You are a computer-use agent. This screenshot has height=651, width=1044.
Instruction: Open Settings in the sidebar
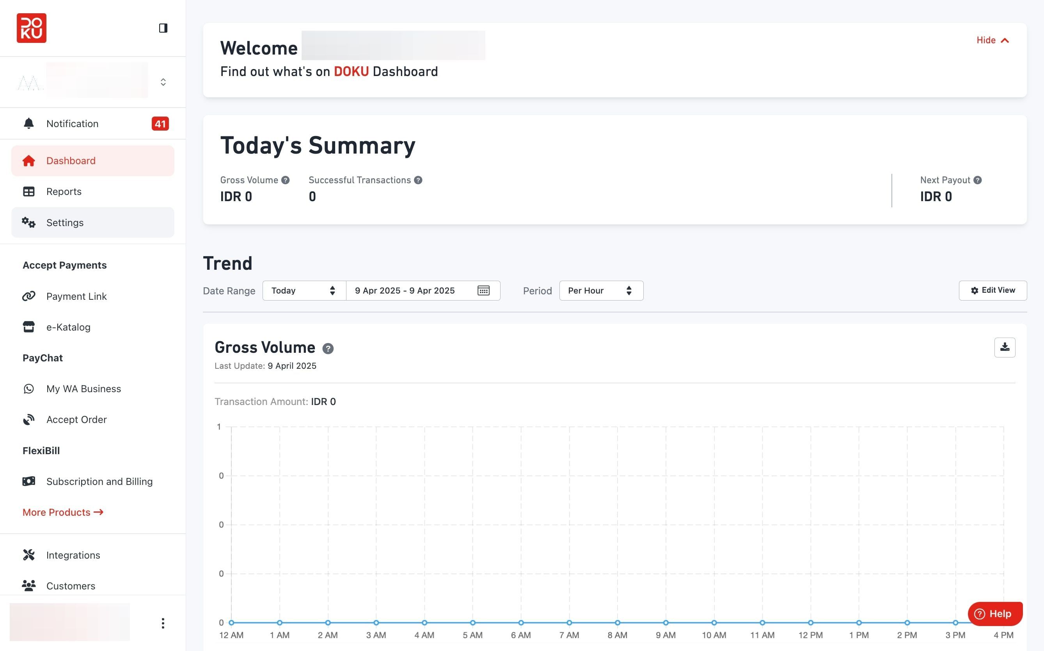click(x=92, y=223)
